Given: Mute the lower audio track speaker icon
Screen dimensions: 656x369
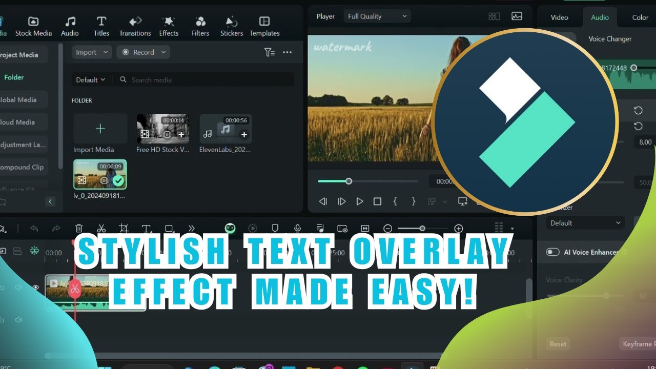Looking at the screenshot, I should click(19, 320).
